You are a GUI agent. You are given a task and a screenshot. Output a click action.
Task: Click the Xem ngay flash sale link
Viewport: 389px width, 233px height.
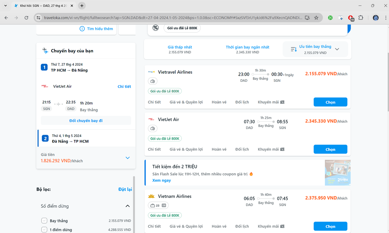tap(161, 180)
